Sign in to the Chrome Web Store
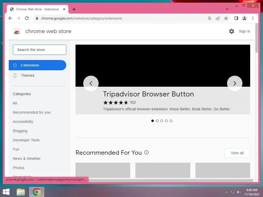This screenshot has height=197, width=263. [x=244, y=31]
